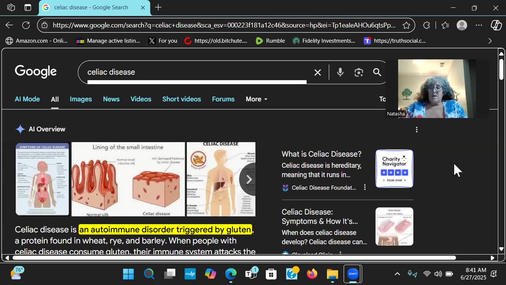
Task: Click horizontal scrollbar right arrow
Action: tap(492, 258)
